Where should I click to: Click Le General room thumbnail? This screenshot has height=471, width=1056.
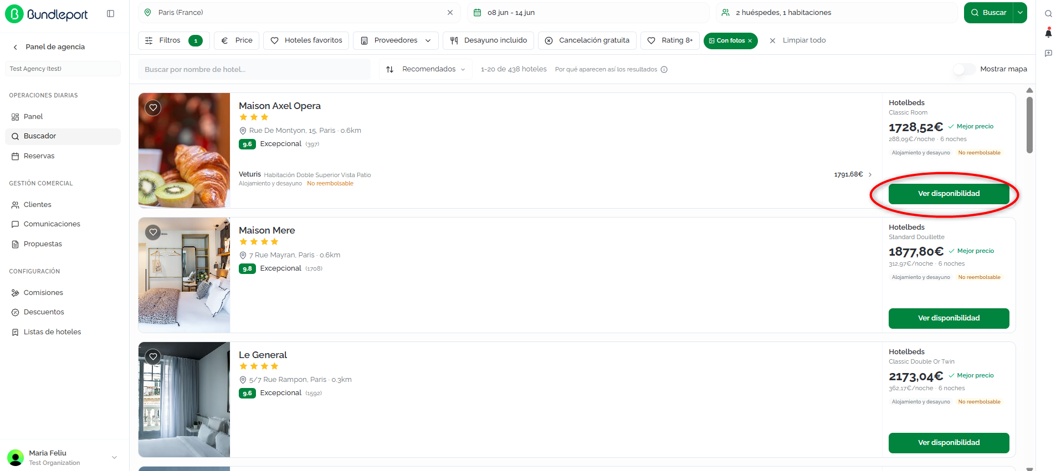(184, 400)
